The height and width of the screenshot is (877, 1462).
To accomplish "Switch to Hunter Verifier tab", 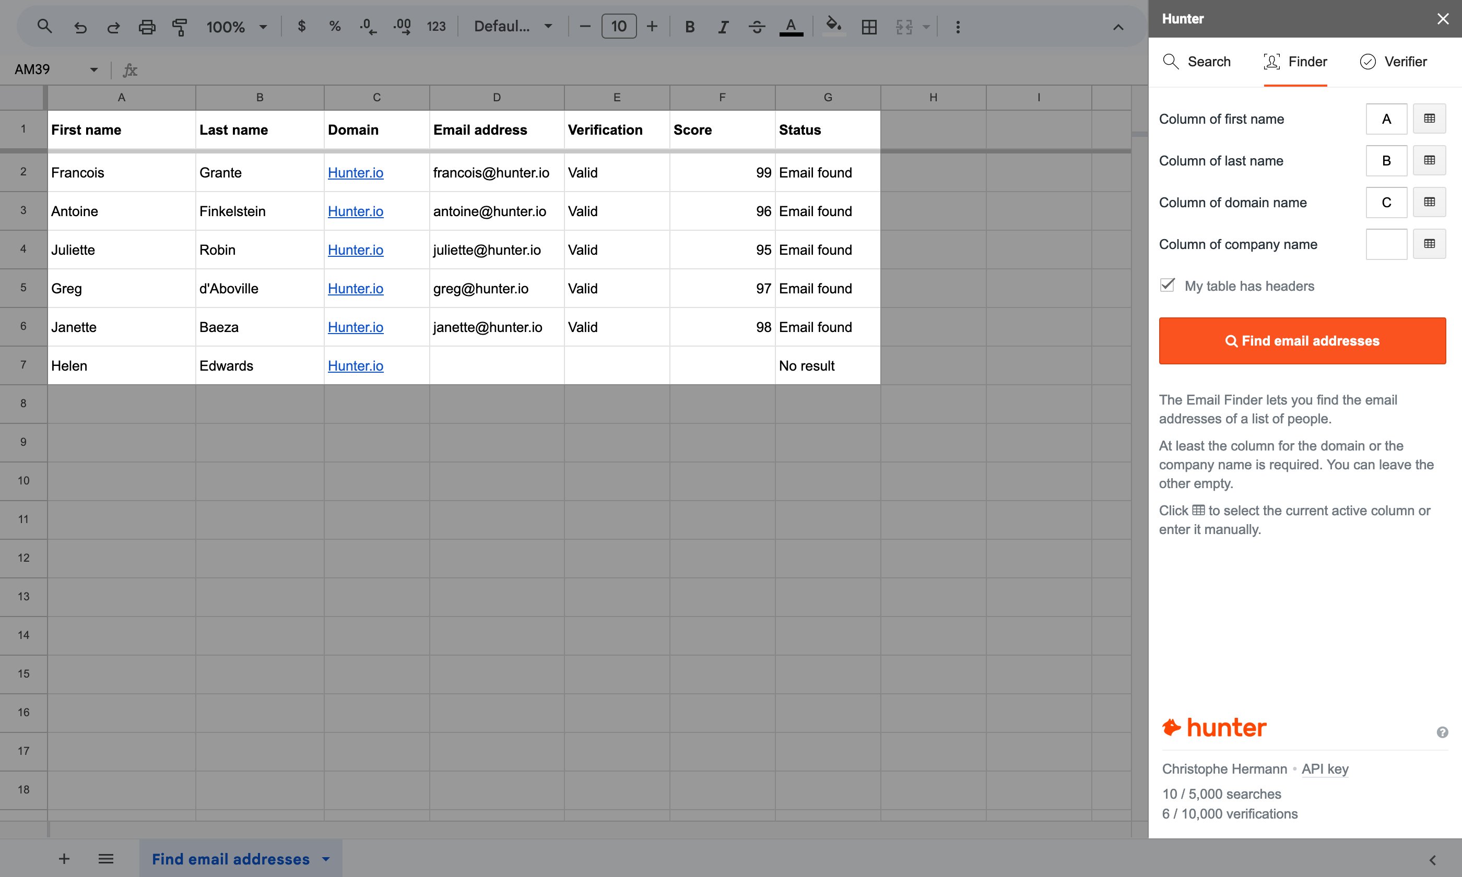I will pyautogui.click(x=1394, y=62).
